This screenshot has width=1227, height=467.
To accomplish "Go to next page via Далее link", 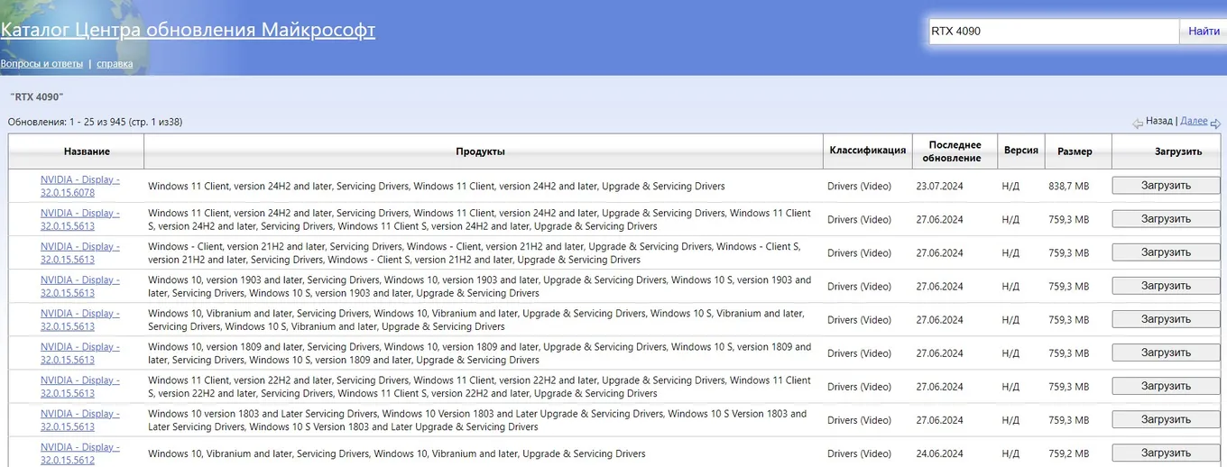I will pos(1194,121).
